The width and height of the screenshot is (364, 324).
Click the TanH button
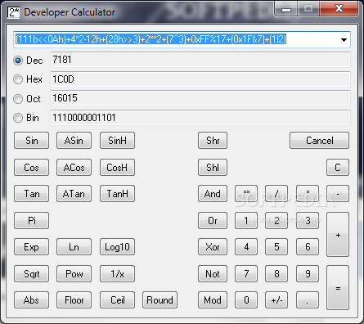(x=117, y=194)
